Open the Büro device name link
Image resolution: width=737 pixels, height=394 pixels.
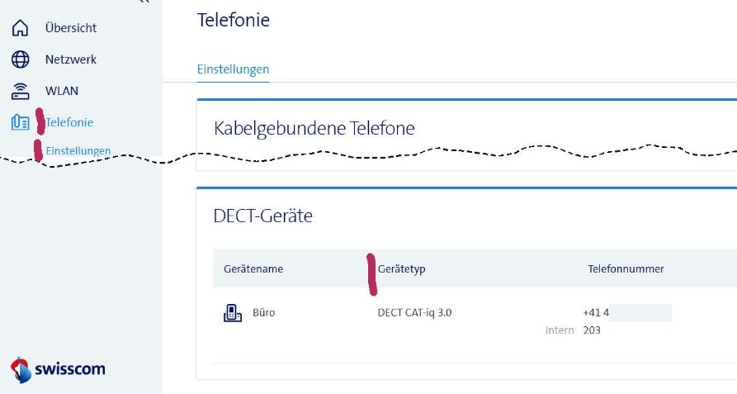coord(264,313)
